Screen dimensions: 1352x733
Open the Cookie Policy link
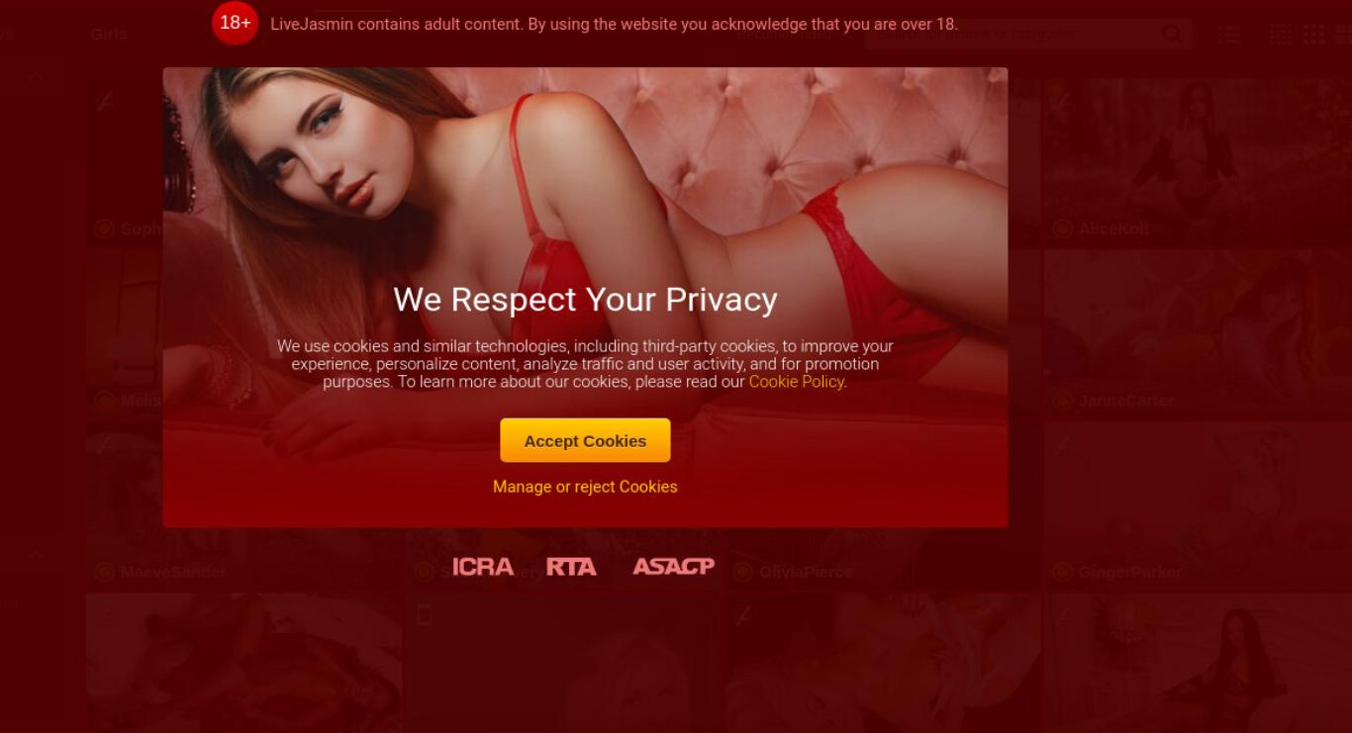click(796, 382)
